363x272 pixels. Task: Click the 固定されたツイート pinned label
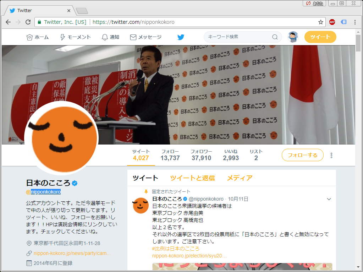coord(171,192)
